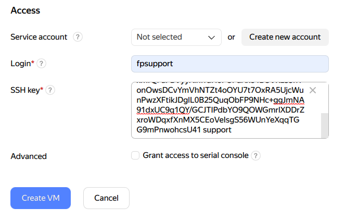Click the 'Advanced' section label
The height and width of the screenshot is (220, 345).
(29, 156)
